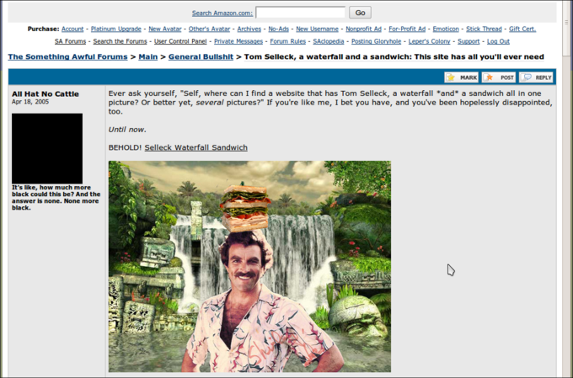Open the SAclopedia link
Viewport: 573px width, 378px height.
(328, 41)
